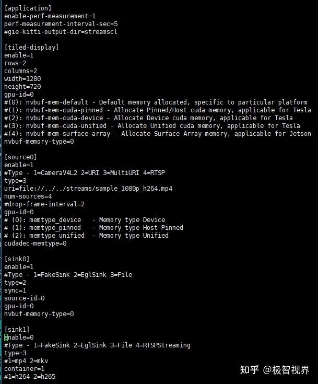Image resolution: width=318 pixels, height=384 pixels.
Task: Click the [source0] section header
Action: point(20,157)
